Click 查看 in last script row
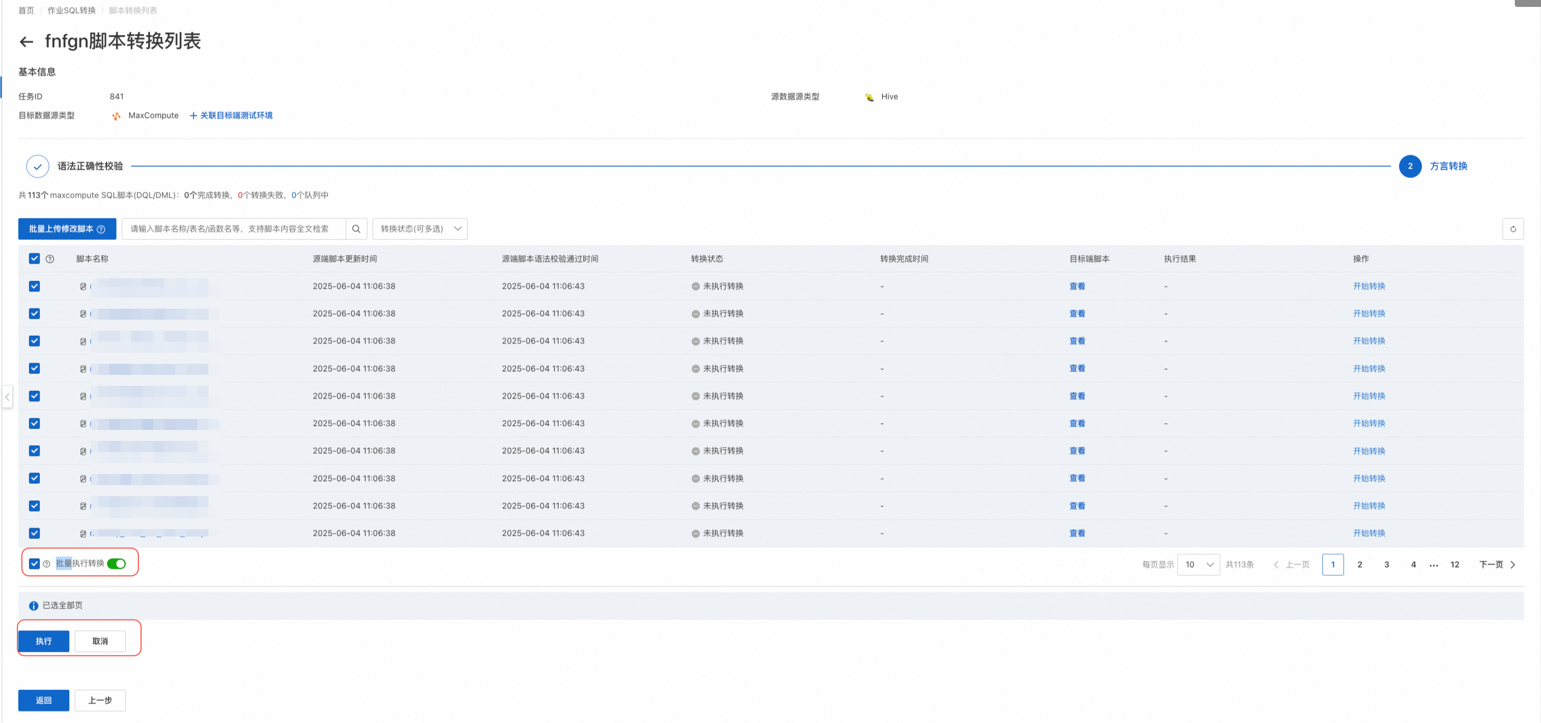1541x723 pixels. [x=1077, y=533]
